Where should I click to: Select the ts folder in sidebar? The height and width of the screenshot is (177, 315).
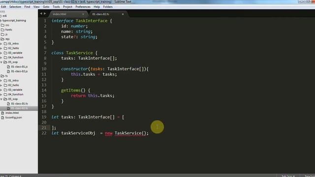pos(6,76)
